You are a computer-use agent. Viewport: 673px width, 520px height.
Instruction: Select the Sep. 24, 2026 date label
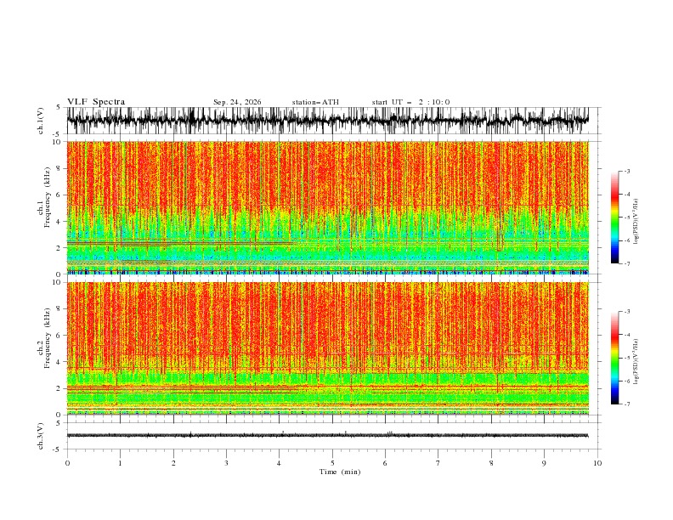[237, 102]
